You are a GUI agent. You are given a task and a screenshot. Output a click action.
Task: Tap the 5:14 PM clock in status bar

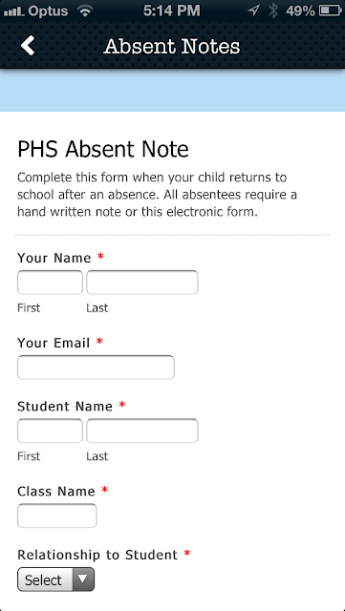pos(172,11)
